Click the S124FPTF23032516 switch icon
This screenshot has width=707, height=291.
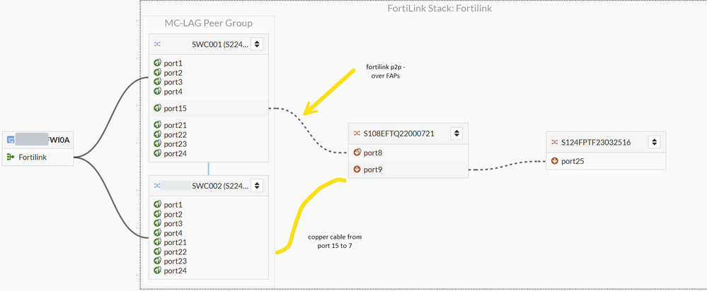pyautogui.click(x=554, y=142)
